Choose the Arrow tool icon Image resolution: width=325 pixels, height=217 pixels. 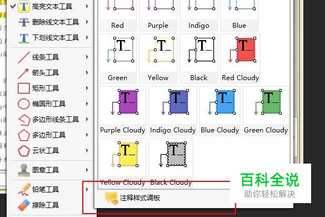(x=23, y=73)
